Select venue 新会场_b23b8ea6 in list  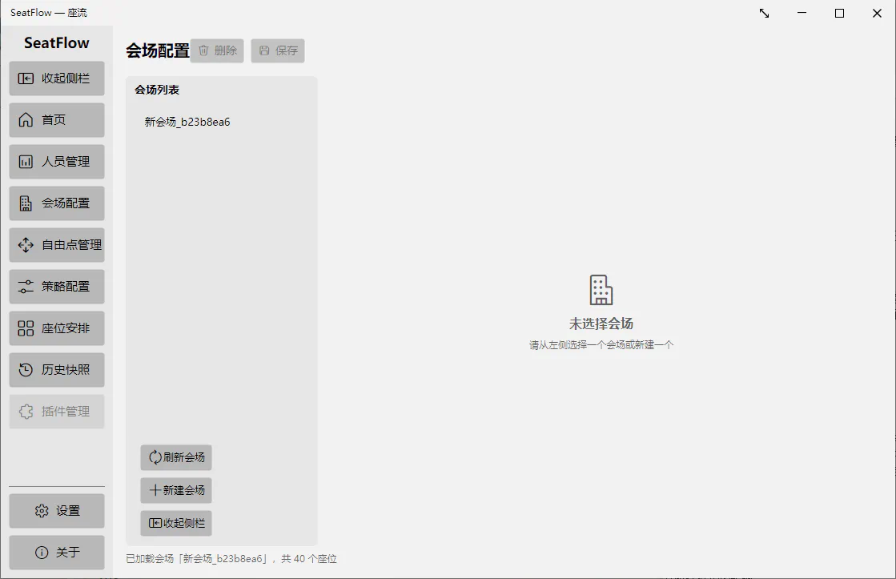pos(222,122)
